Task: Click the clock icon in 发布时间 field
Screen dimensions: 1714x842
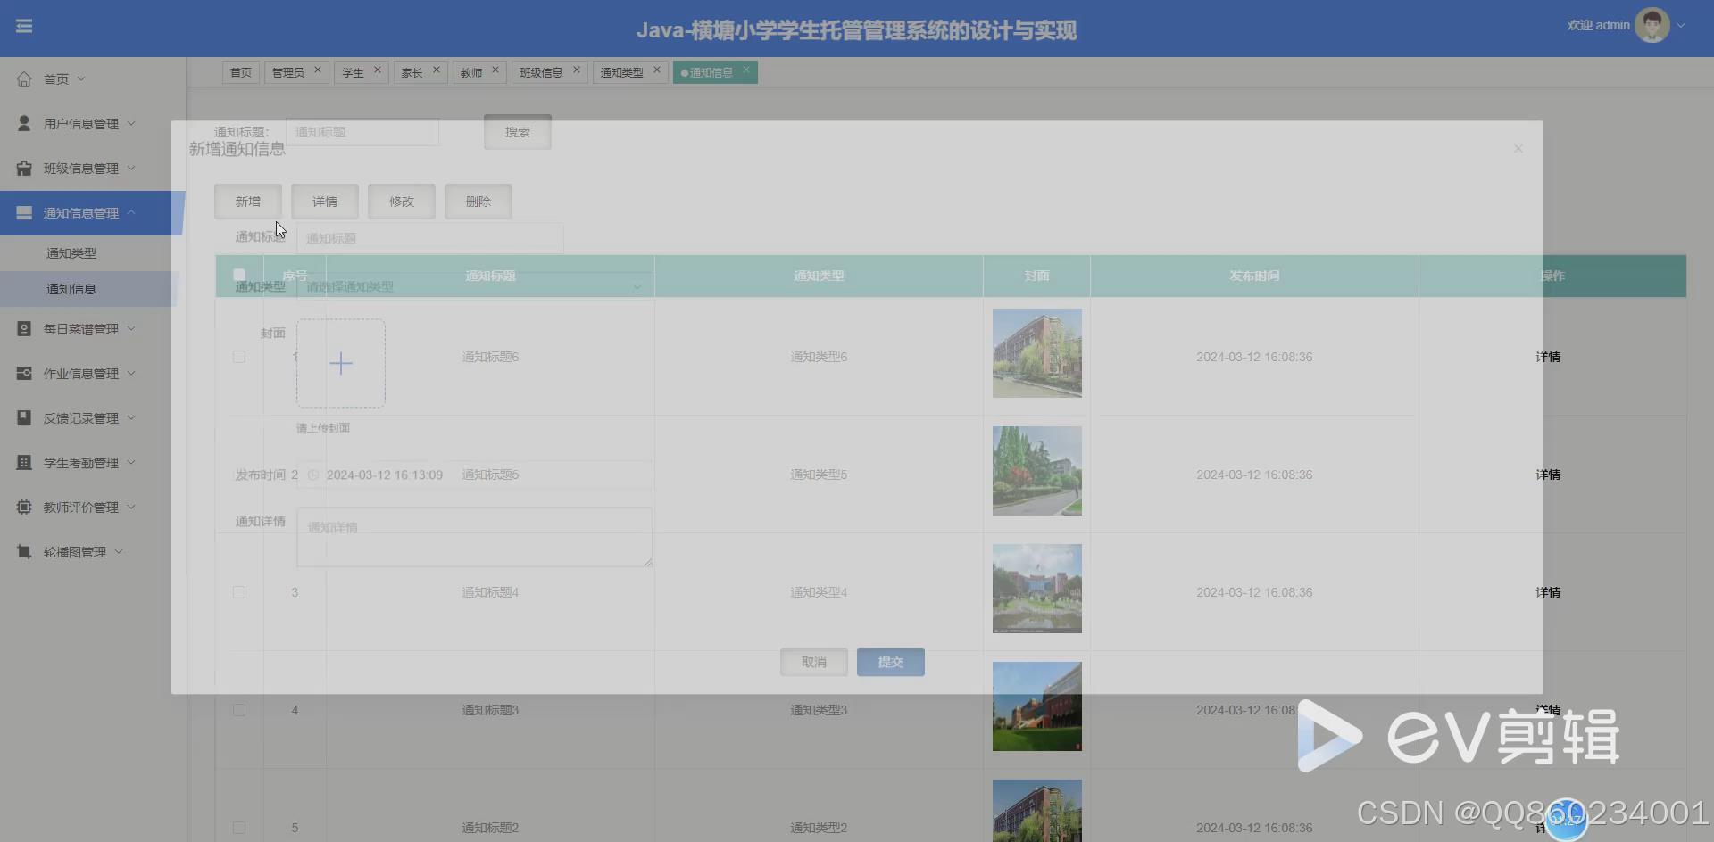Action: 313,475
